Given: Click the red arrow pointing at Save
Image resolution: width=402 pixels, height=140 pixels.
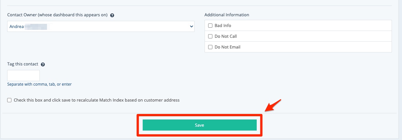Looking at the screenshot, I should point(273,105).
